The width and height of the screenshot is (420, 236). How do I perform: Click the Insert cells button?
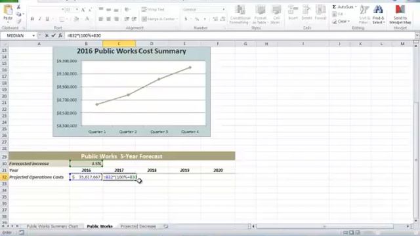(x=293, y=13)
